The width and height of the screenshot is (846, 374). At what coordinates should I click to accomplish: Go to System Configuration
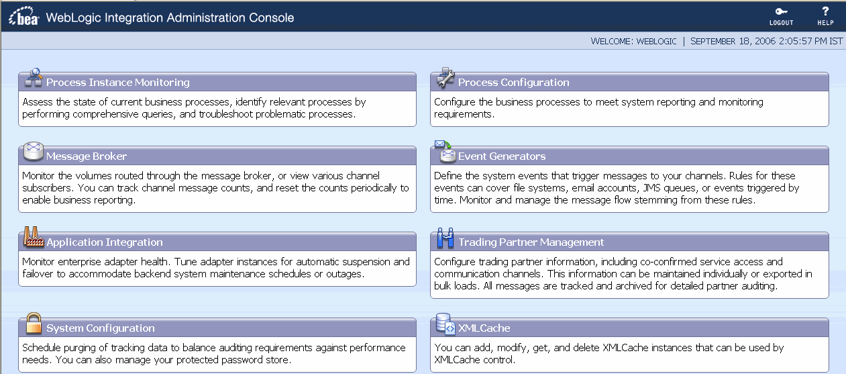tap(101, 328)
